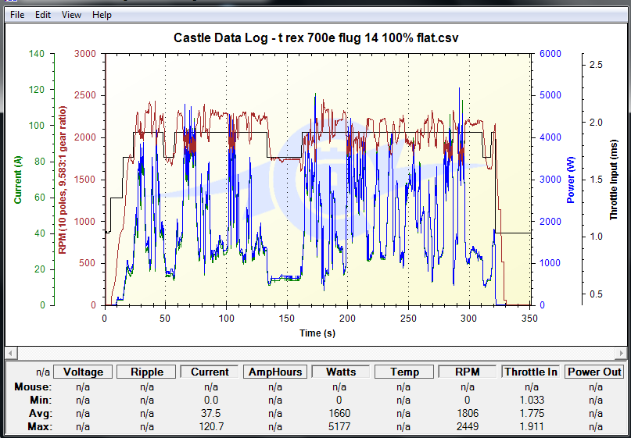
Task: Toggle the Power Out data series button
Action: point(594,372)
